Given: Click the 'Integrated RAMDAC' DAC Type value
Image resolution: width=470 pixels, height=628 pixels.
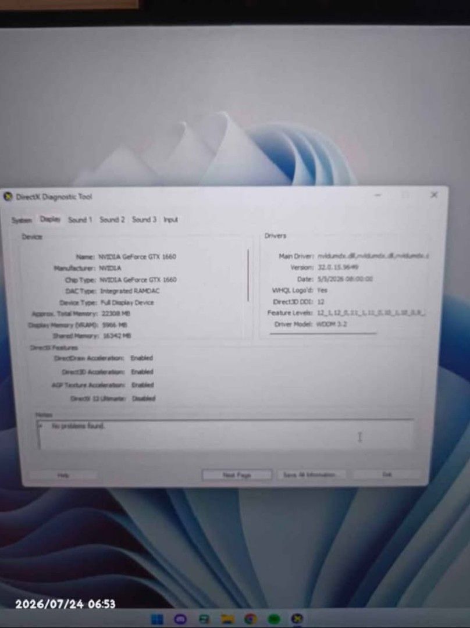Looking at the screenshot, I should click(129, 291).
